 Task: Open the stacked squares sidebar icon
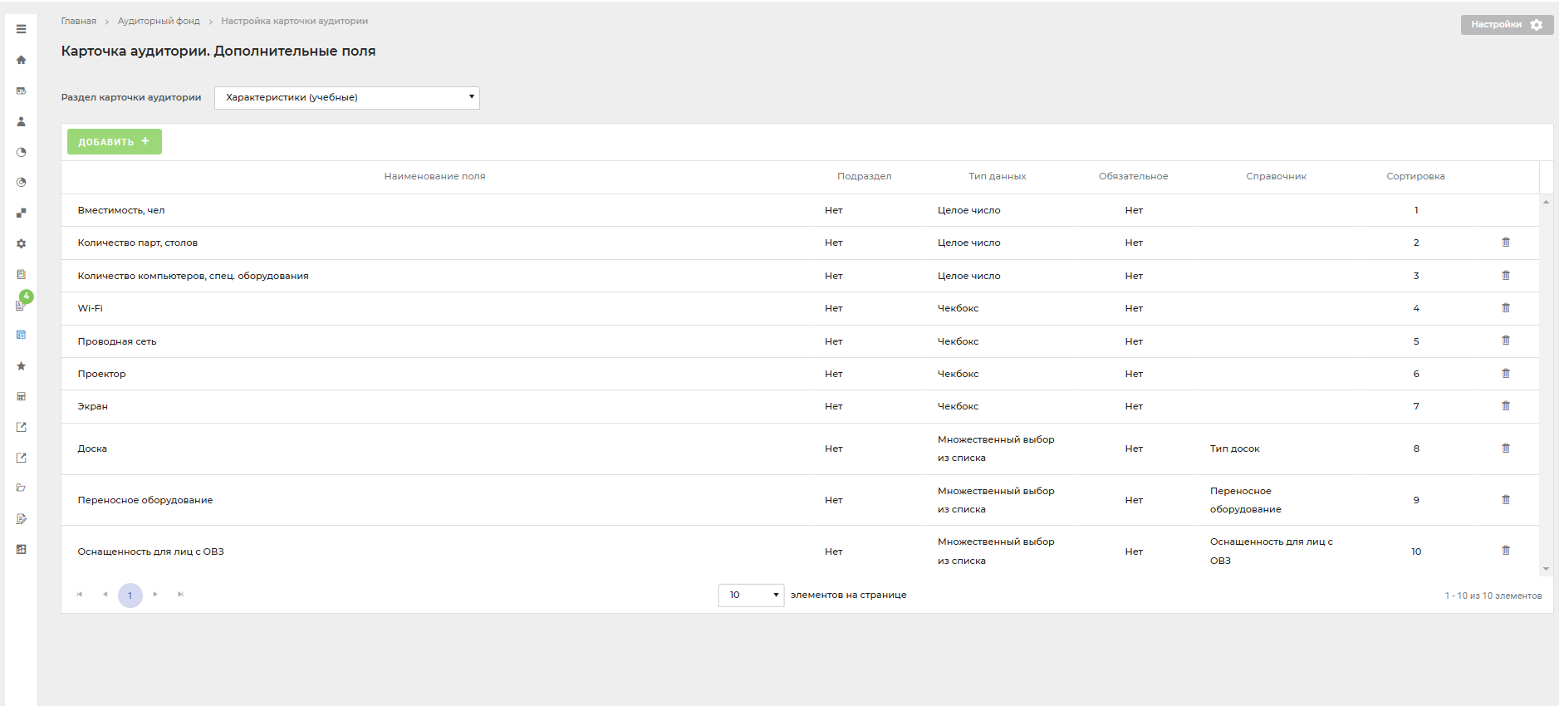pos(21,213)
